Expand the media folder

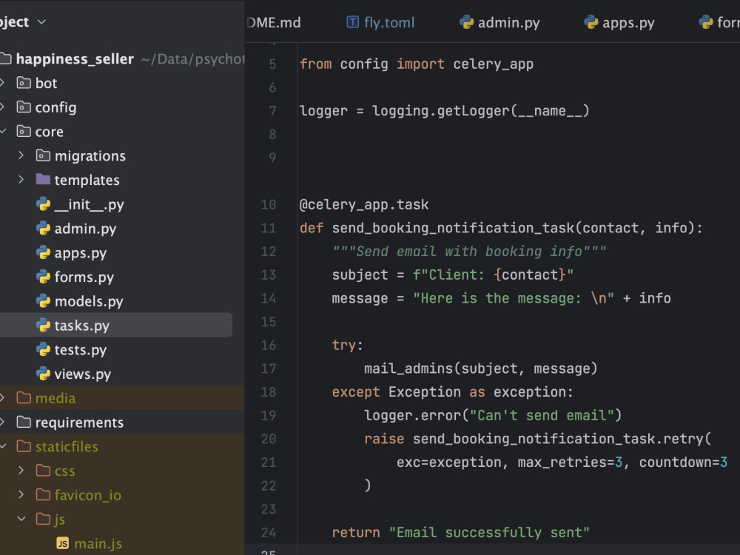(2, 398)
